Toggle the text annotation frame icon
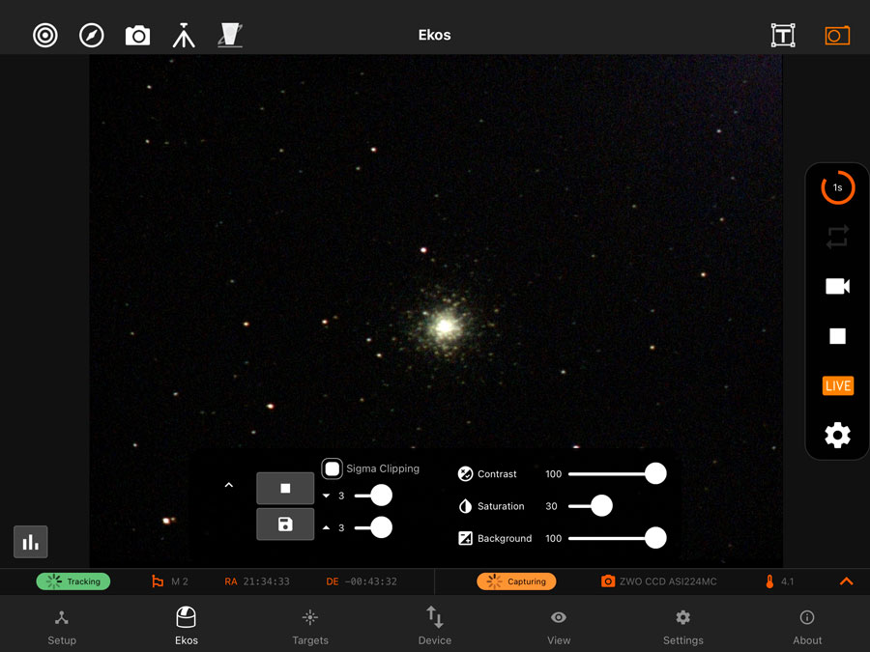The height and width of the screenshot is (652, 870). (x=783, y=36)
